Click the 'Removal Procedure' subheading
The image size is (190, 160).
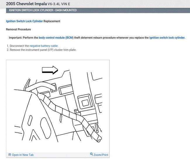coord(18,30)
